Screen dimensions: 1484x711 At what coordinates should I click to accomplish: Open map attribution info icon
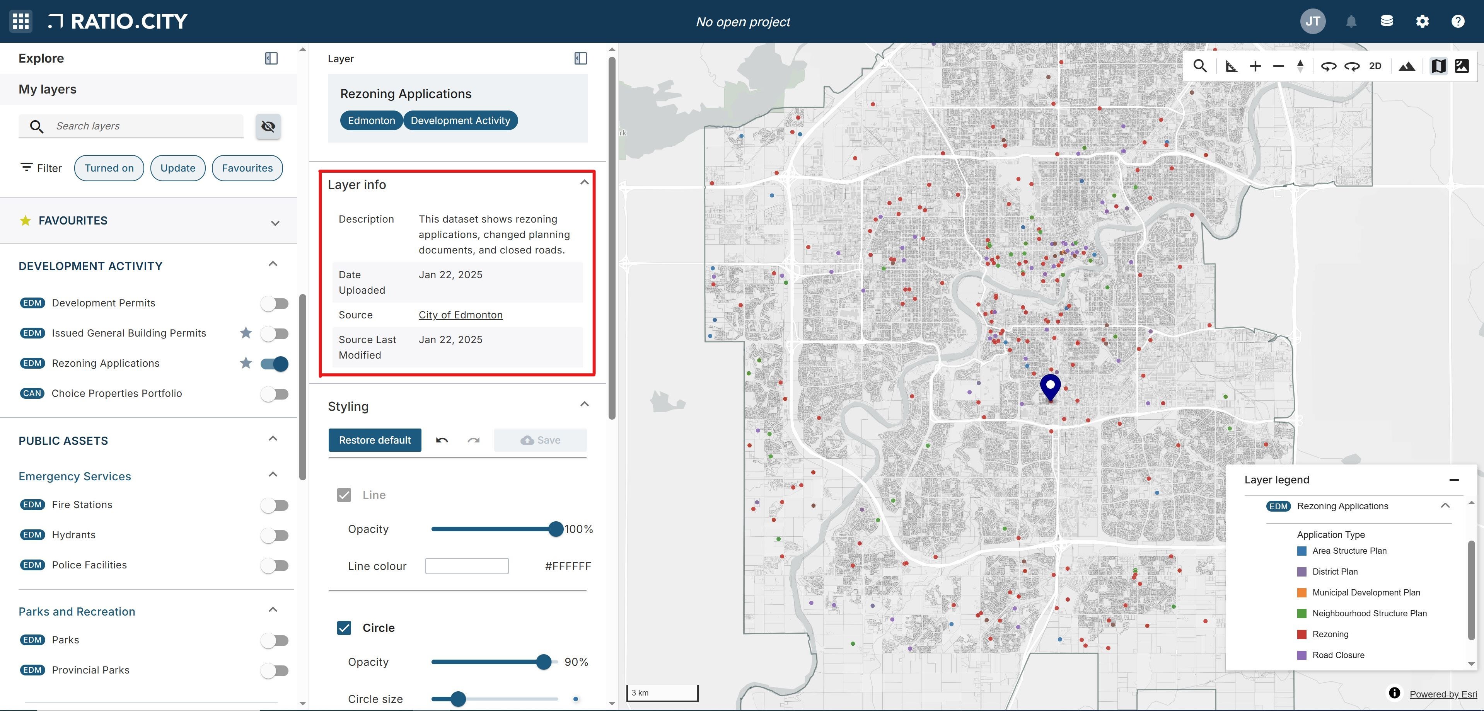click(1394, 692)
